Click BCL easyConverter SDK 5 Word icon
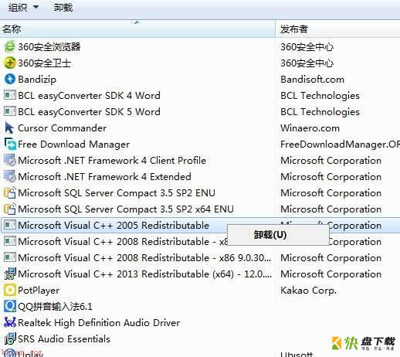Screen dimensions: 400x357 point(10,112)
